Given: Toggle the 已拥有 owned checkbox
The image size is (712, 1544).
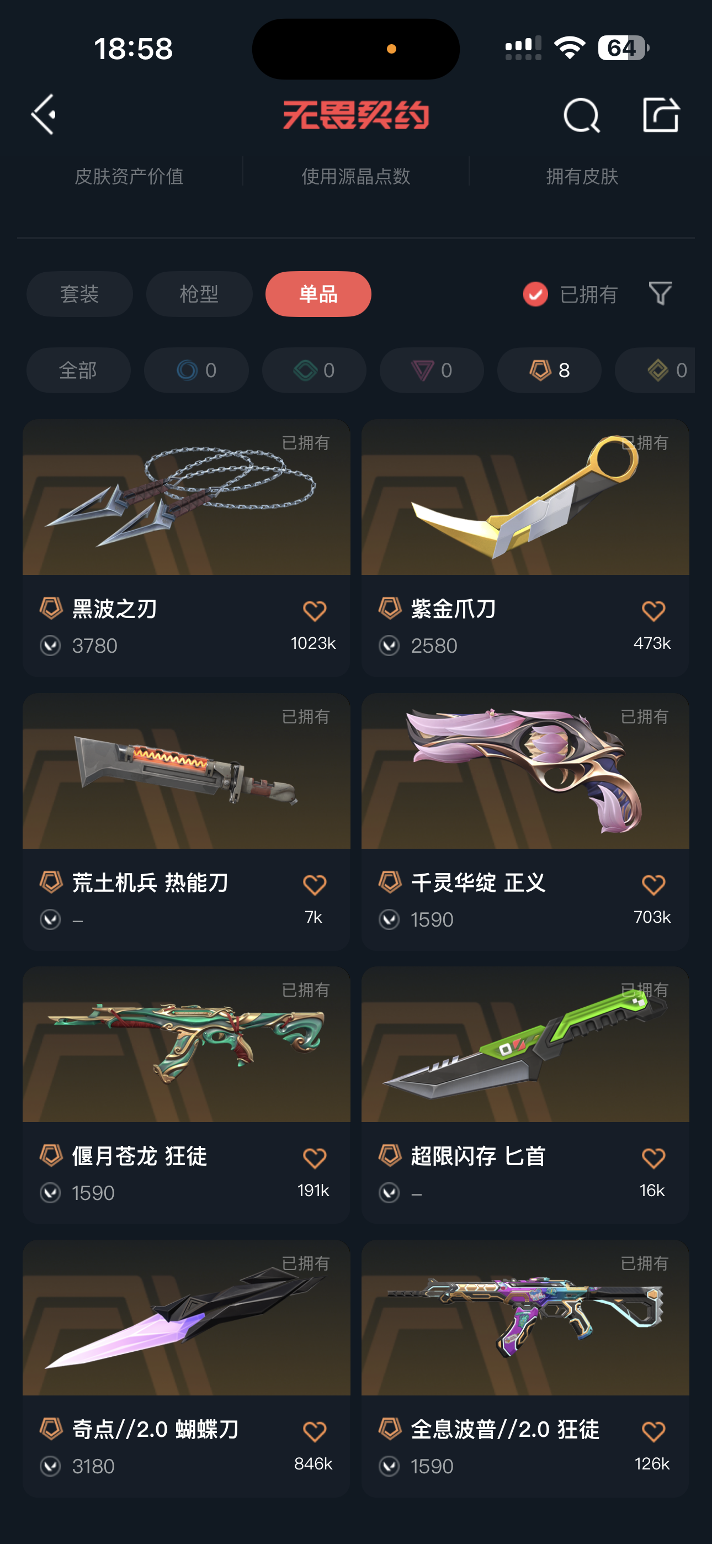Looking at the screenshot, I should [535, 294].
